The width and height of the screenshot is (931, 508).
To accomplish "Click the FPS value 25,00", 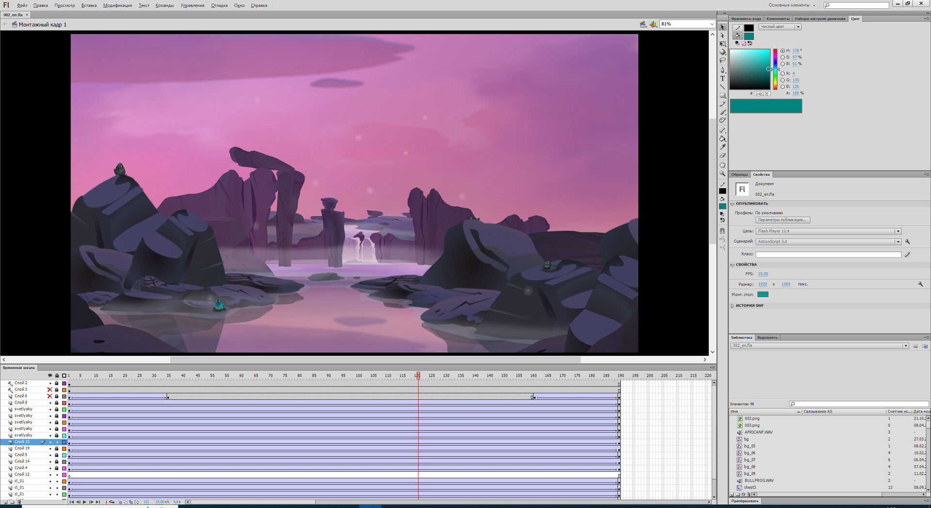I will tap(763, 274).
